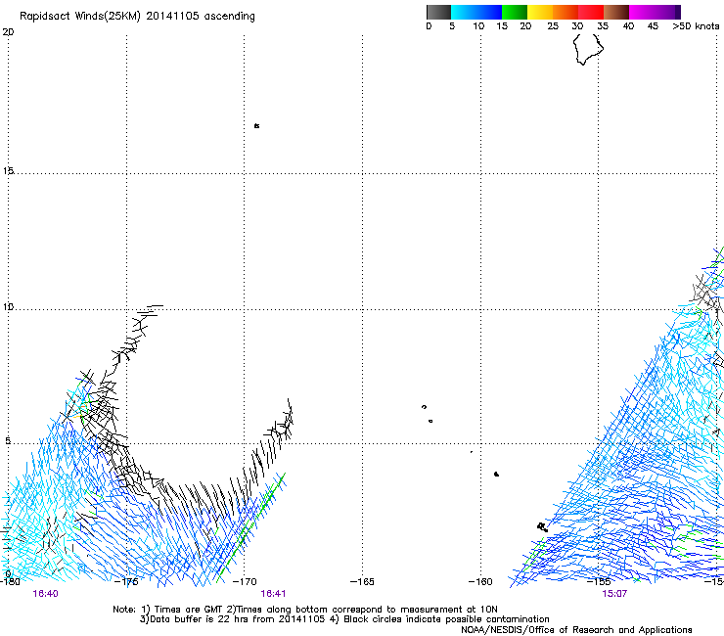Click the legend label 25
724x636 pixels.
553,26
